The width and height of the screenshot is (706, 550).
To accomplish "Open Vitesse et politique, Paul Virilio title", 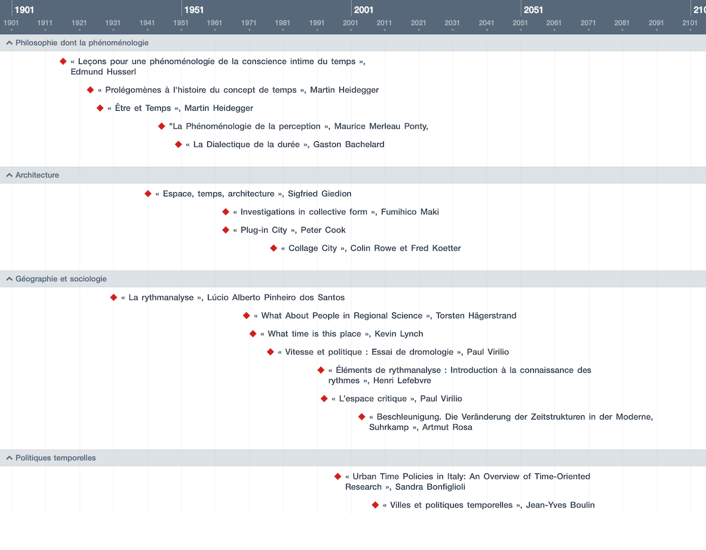I will pyautogui.click(x=393, y=352).
